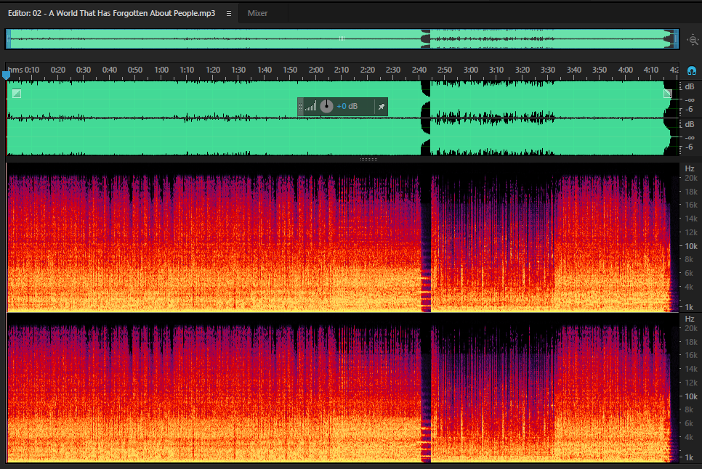
Task: Click the waveform-spectral divider grip handle
Action: click(x=369, y=159)
